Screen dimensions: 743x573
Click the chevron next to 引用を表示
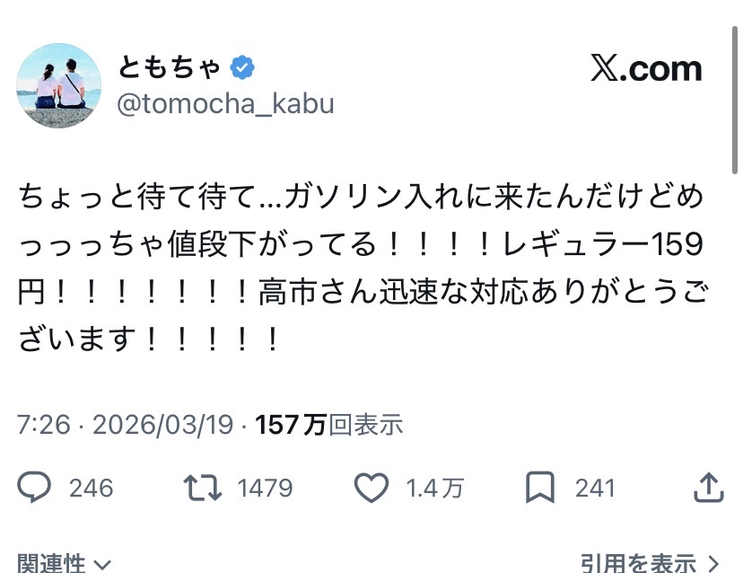[x=714, y=563]
